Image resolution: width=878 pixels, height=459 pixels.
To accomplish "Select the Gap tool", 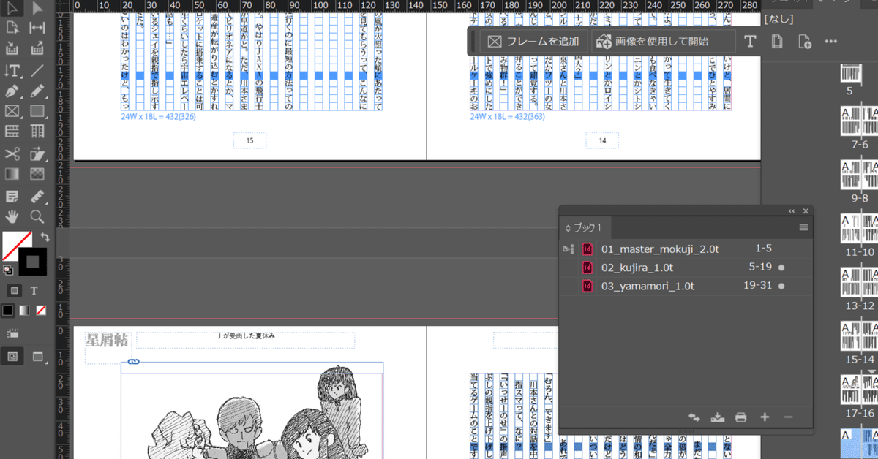I will click(37, 29).
